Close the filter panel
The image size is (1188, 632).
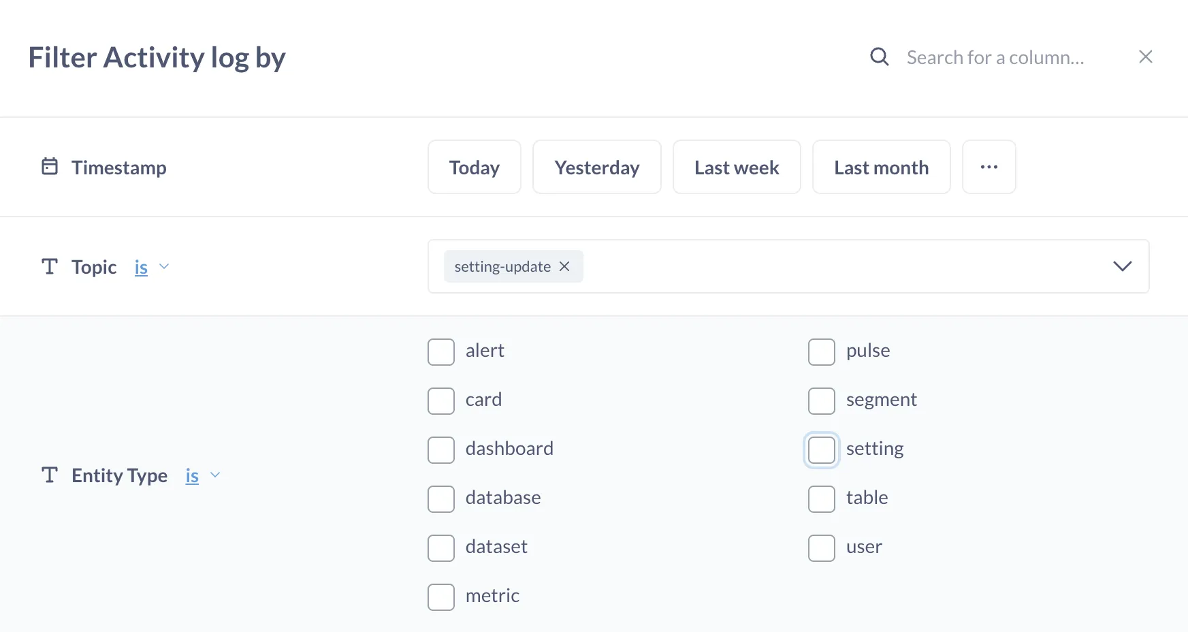point(1146,57)
